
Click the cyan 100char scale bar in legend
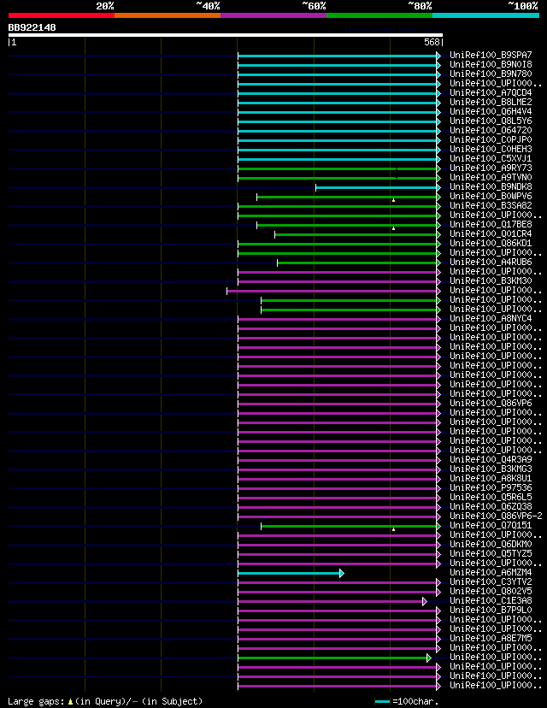pyautogui.click(x=382, y=702)
